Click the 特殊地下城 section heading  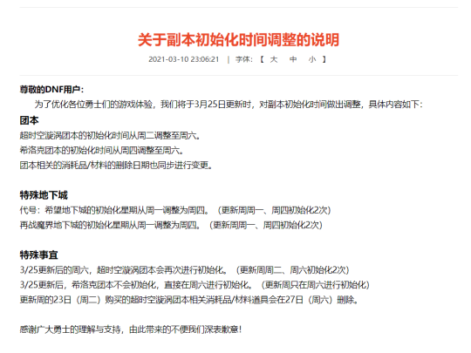44,195
